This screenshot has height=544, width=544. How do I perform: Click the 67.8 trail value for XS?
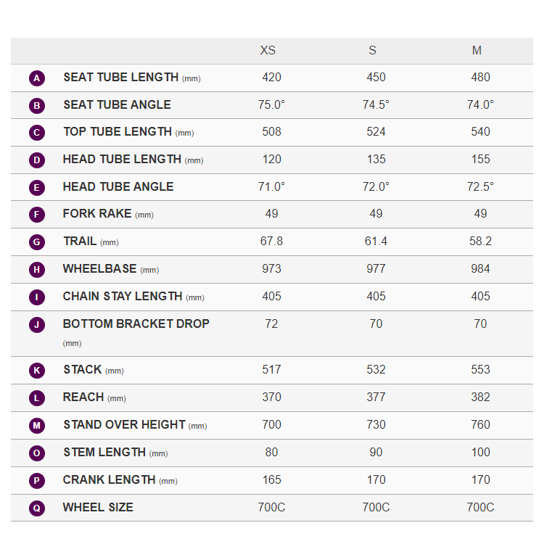pyautogui.click(x=271, y=242)
